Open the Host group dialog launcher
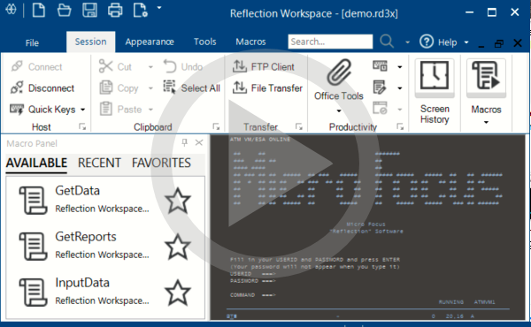The image size is (531, 327). (82, 126)
